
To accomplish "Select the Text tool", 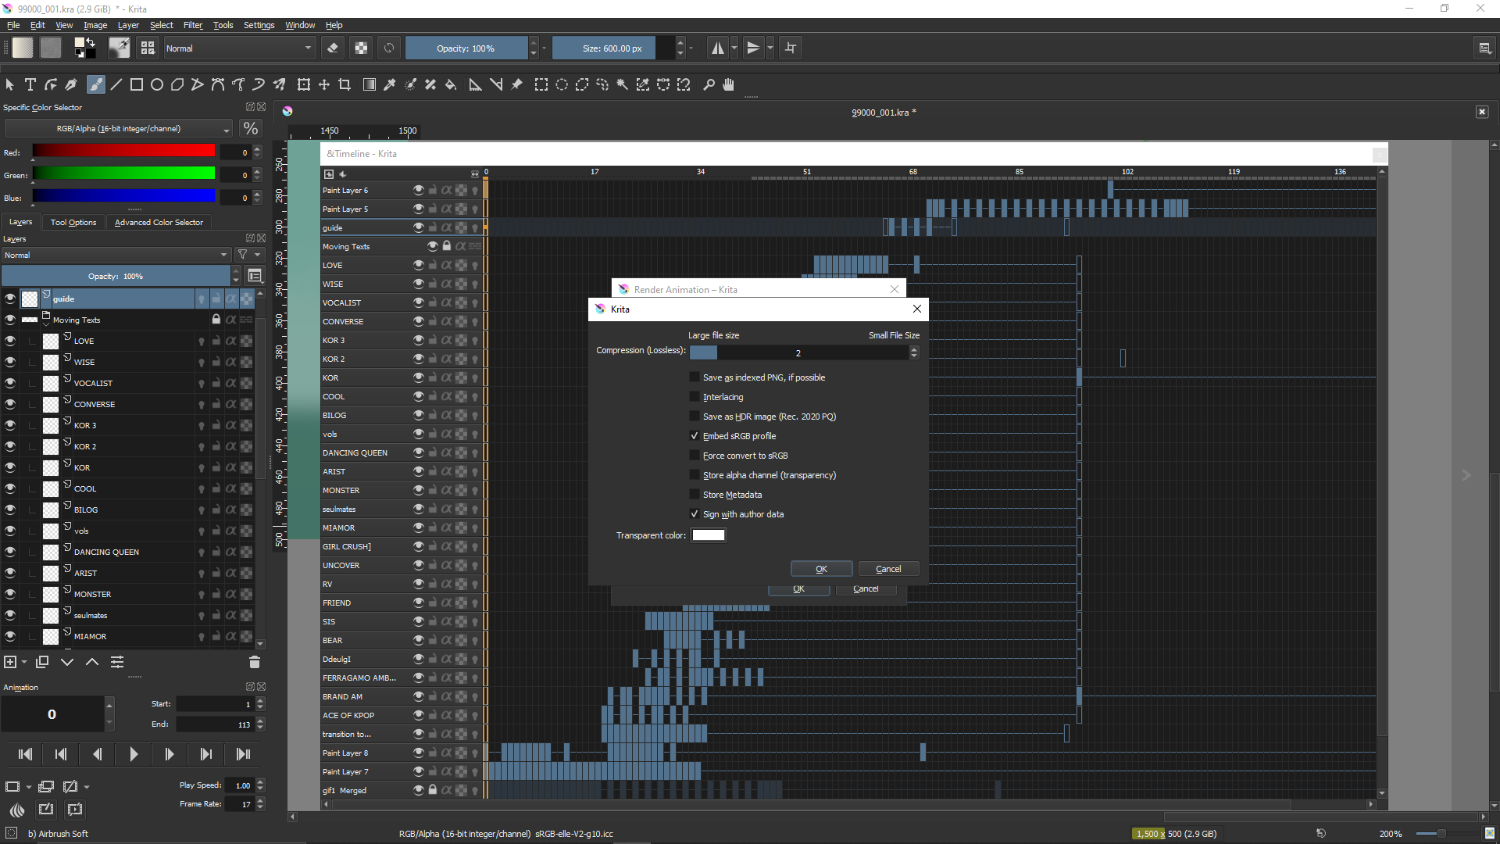I will click(30, 84).
